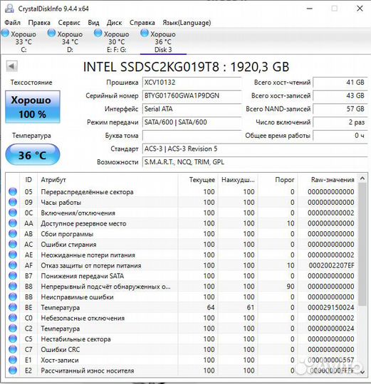Image resolution: width=371 pixels, height=384 pixels.
Task: Click status orb of attribute E1 row
Action: pos(13,360)
